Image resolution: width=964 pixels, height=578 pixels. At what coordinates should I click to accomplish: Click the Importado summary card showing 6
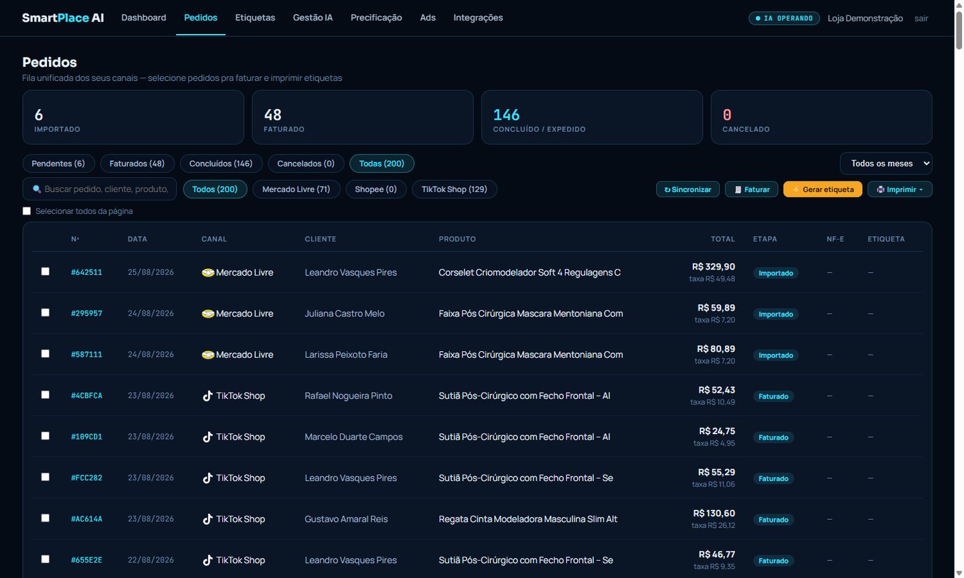point(133,117)
